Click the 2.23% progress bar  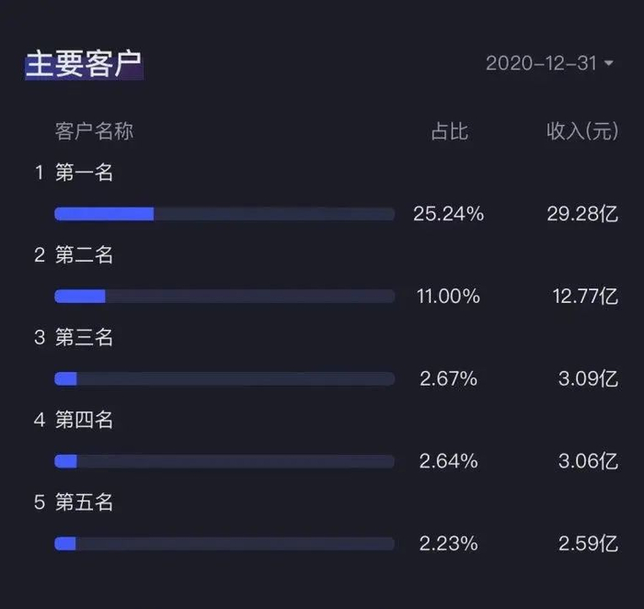coord(224,544)
